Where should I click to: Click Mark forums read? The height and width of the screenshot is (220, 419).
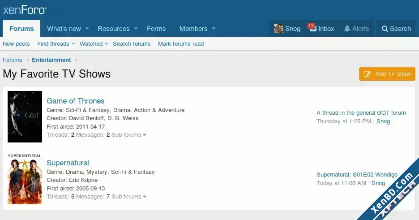(x=181, y=44)
